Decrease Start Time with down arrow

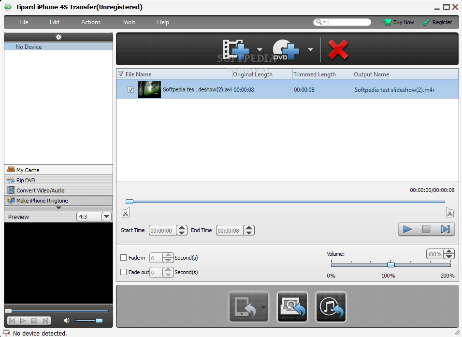click(x=182, y=233)
